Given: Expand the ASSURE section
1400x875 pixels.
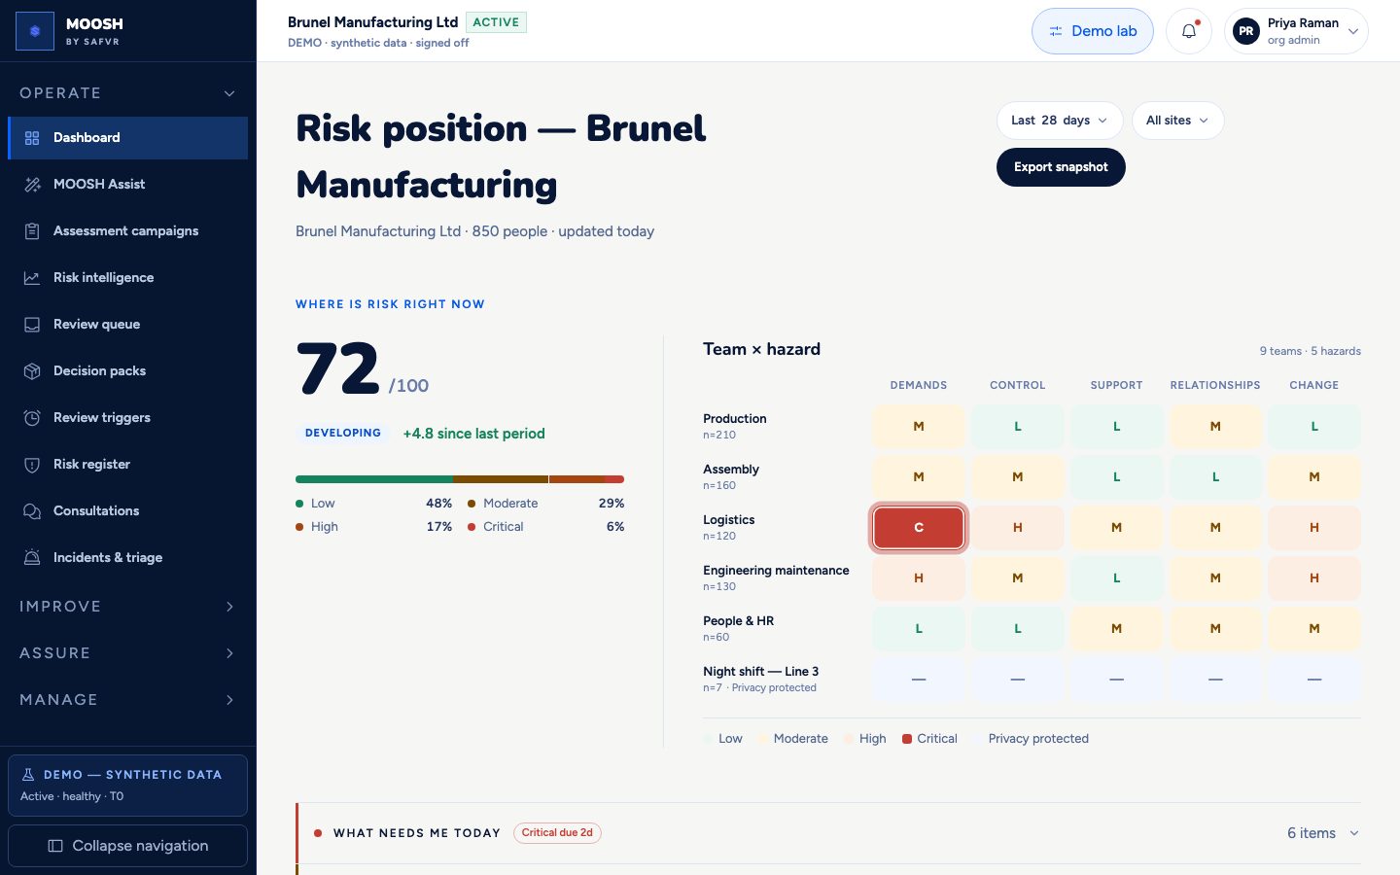Looking at the screenshot, I should coord(127,653).
